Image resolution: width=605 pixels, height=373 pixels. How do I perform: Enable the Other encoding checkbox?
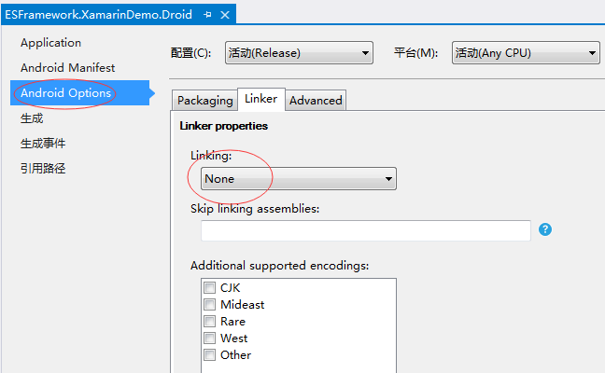click(209, 355)
